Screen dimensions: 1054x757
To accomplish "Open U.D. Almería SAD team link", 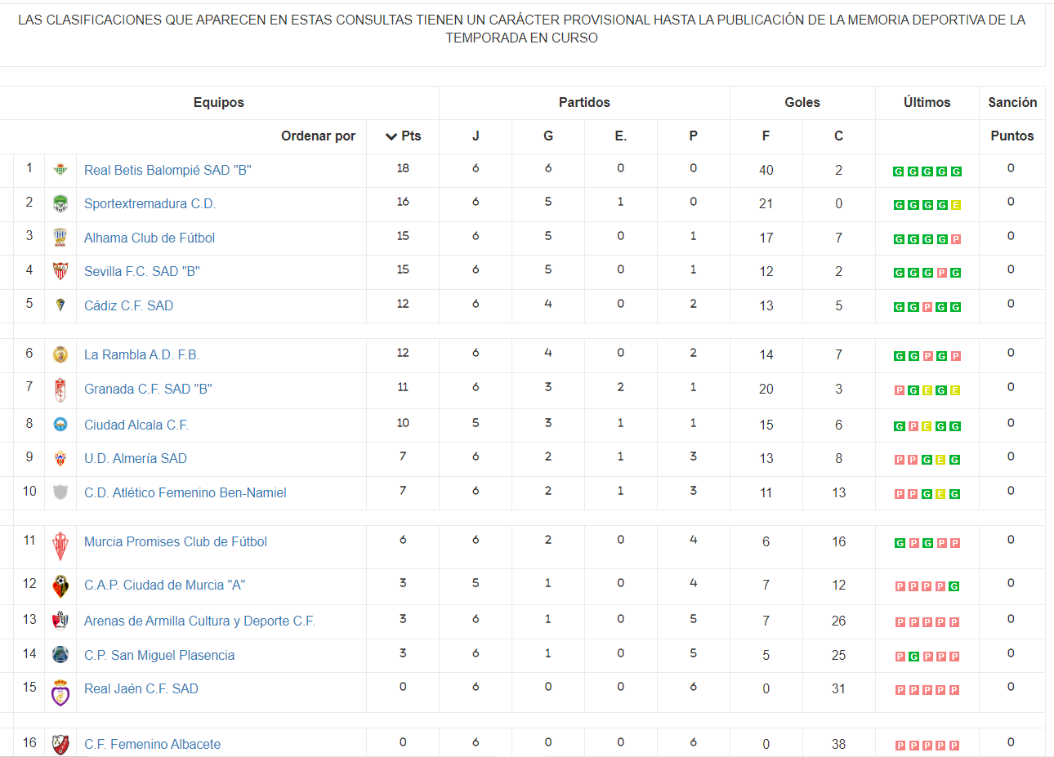I will point(136,458).
